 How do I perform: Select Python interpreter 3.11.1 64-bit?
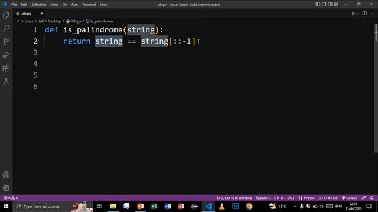[x=328, y=198]
